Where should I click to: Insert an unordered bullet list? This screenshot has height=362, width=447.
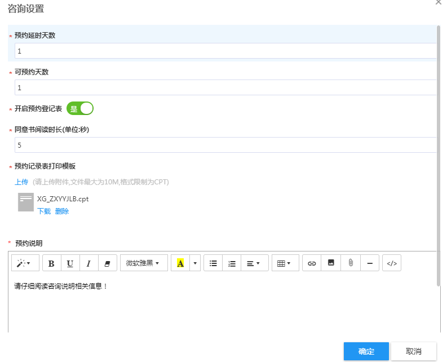click(x=213, y=263)
